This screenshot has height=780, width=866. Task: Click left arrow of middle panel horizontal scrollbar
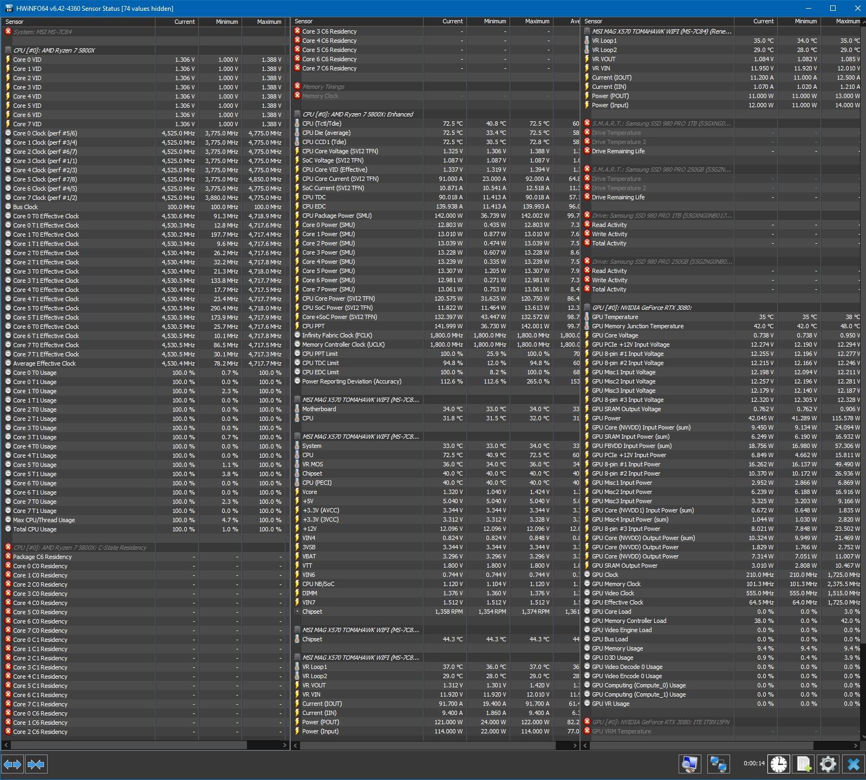point(296,745)
